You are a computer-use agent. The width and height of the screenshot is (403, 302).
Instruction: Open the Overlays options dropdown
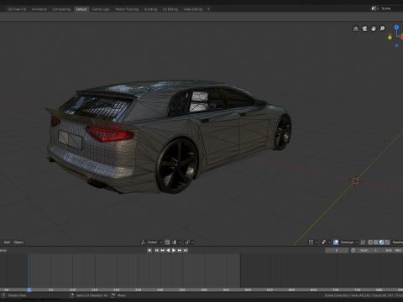349,242
